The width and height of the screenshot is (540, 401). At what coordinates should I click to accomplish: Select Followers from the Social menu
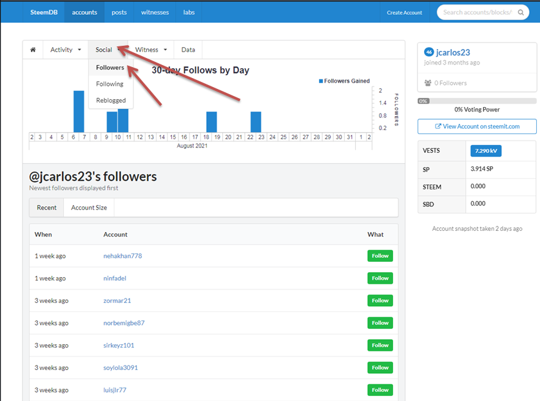click(x=110, y=68)
